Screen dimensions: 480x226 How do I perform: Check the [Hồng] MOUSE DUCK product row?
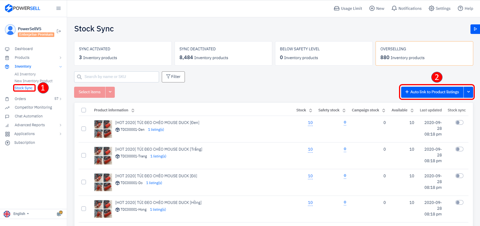84,209
